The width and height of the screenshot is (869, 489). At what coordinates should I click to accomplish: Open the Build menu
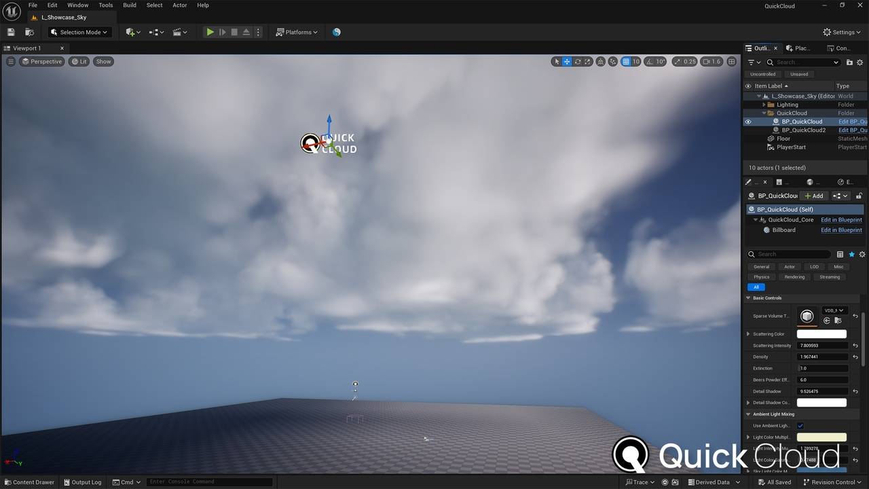130,5
